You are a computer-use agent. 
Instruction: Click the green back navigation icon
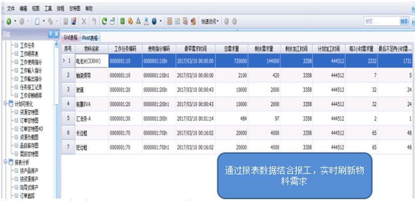9,21
